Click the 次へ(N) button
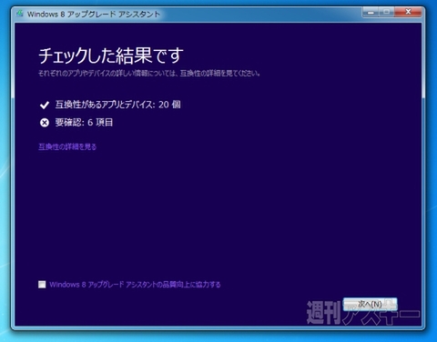This screenshot has width=437, height=342. 370,304
